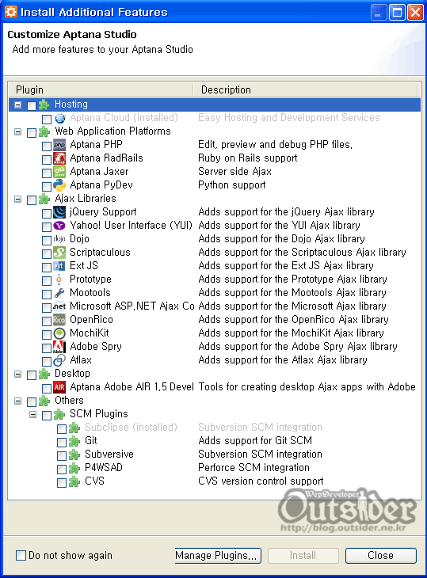The width and height of the screenshot is (427, 578).
Task: Maximize the Install Additional Features window
Action: (397, 13)
